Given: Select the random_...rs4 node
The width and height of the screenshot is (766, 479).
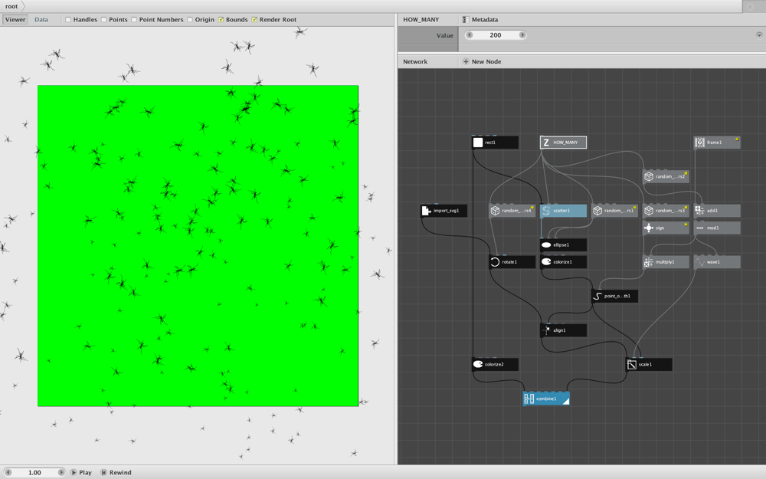Looking at the screenshot, I should coord(512,211).
